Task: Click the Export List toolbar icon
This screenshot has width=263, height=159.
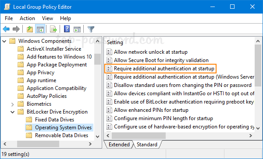Action: 53,29
